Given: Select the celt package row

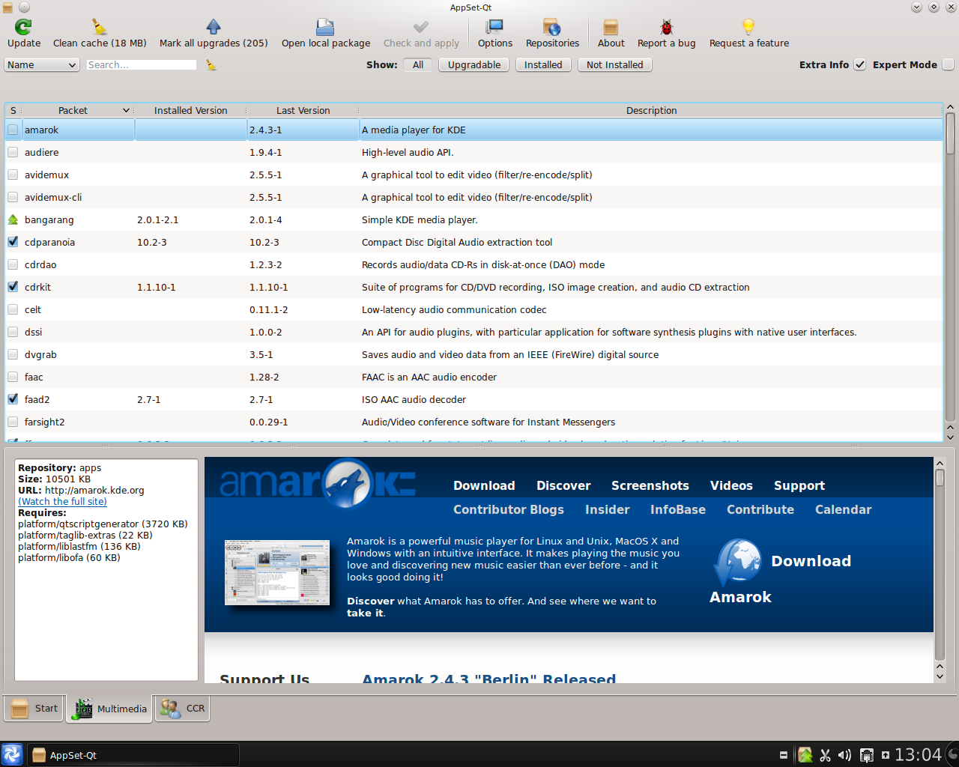Looking at the screenshot, I should point(474,309).
